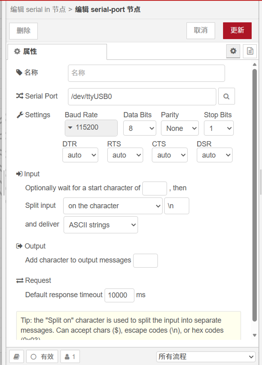262x365 pixels.
Task: Click the 'Request' section heading
Action: point(34,281)
